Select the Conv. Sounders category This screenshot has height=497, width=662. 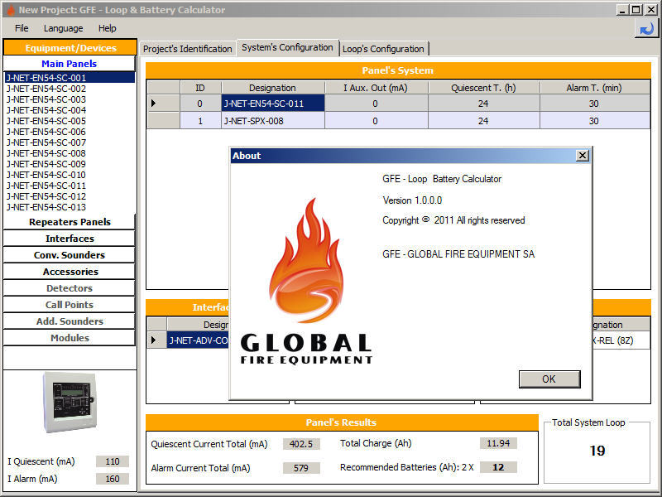[x=70, y=255]
